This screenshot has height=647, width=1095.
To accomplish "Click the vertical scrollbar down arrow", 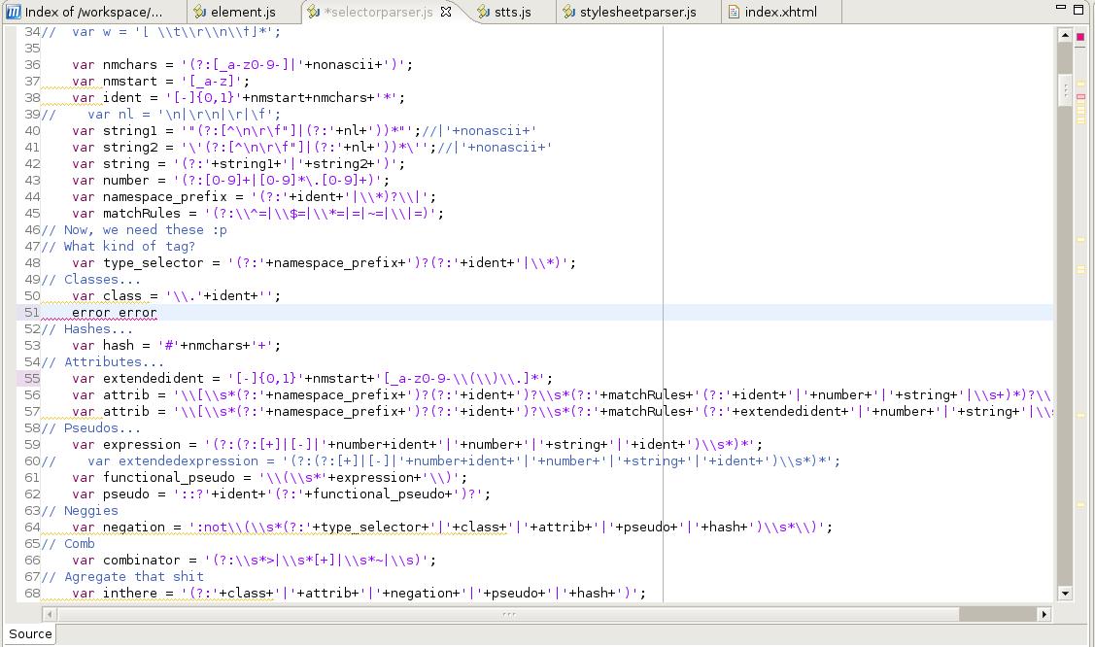I will 1065,594.
